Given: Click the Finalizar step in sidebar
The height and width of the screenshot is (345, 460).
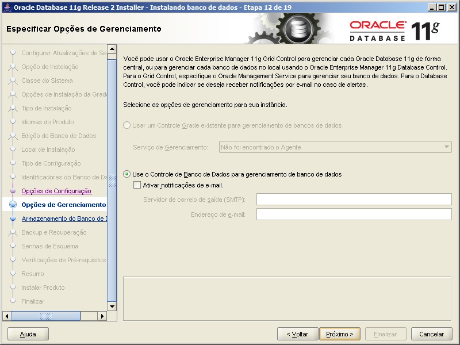Looking at the screenshot, I should click(33, 301).
